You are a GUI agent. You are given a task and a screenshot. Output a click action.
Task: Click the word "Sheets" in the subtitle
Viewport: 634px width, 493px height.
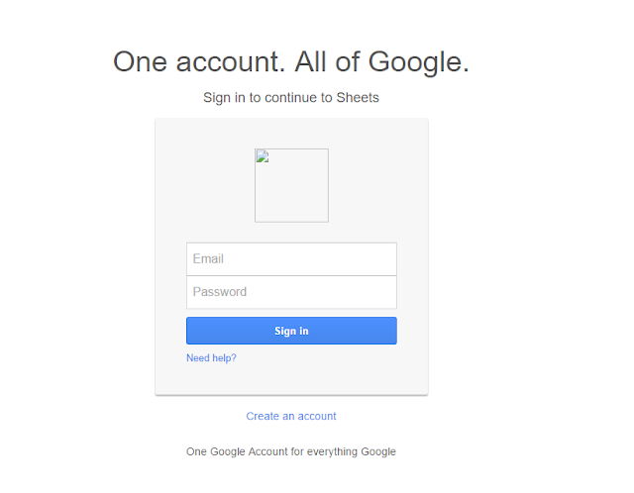[358, 98]
